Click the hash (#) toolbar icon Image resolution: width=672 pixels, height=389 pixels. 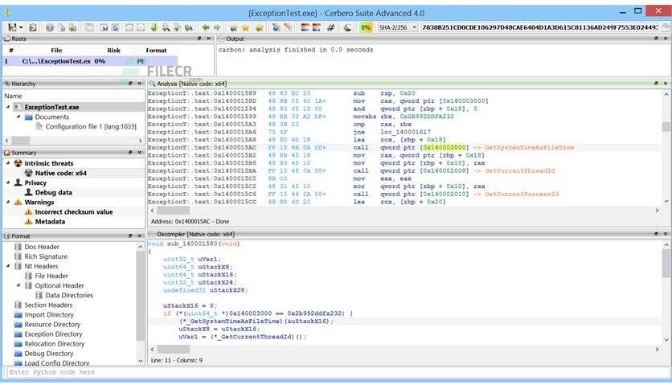[331, 27]
